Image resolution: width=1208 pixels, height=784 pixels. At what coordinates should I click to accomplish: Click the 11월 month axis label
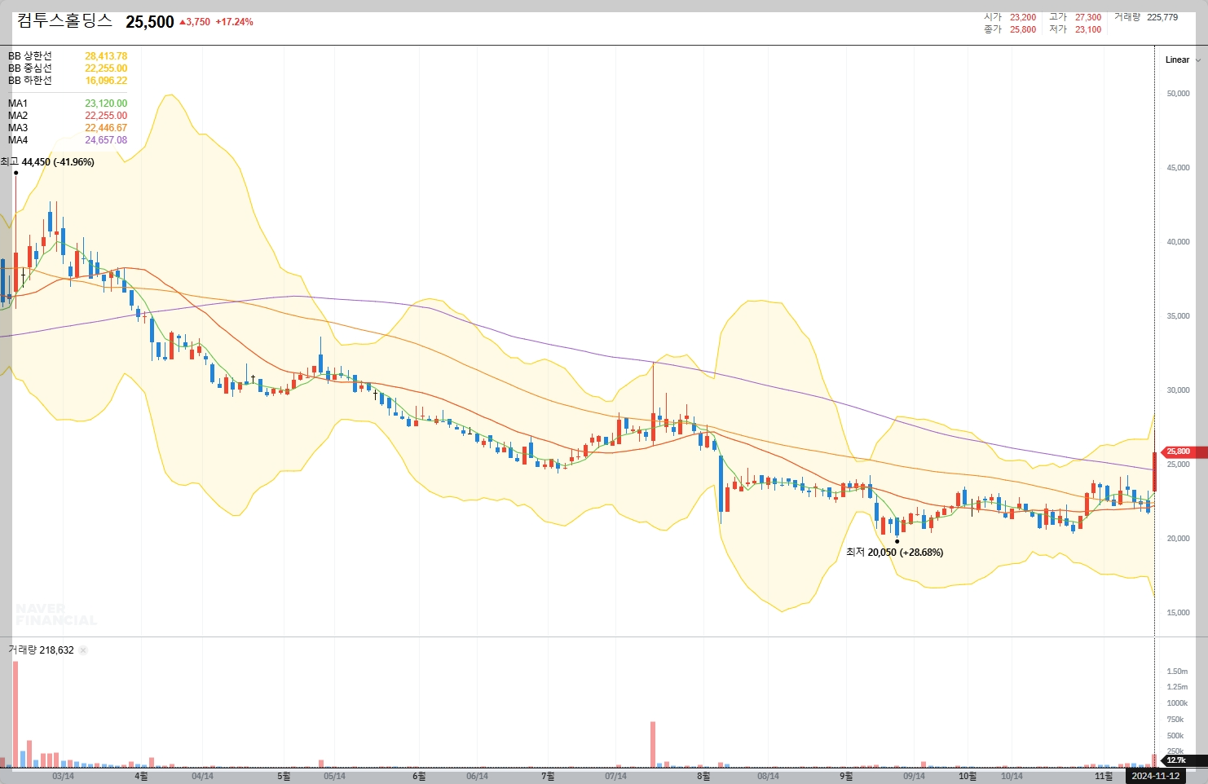(x=1104, y=776)
